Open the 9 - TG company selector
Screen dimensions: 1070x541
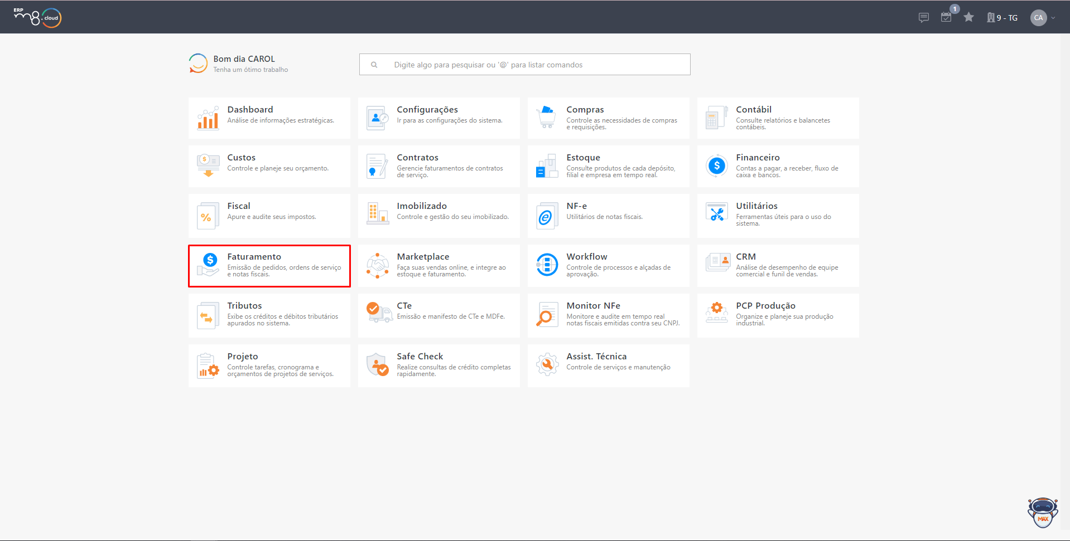pos(1002,18)
